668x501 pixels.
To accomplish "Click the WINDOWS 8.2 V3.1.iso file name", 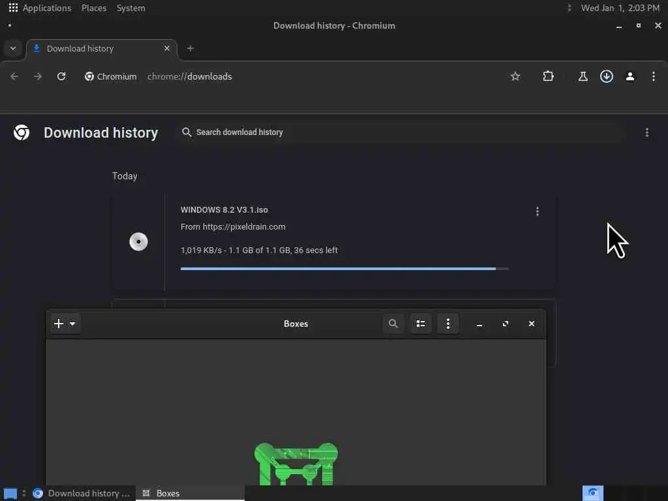I will (x=224, y=209).
